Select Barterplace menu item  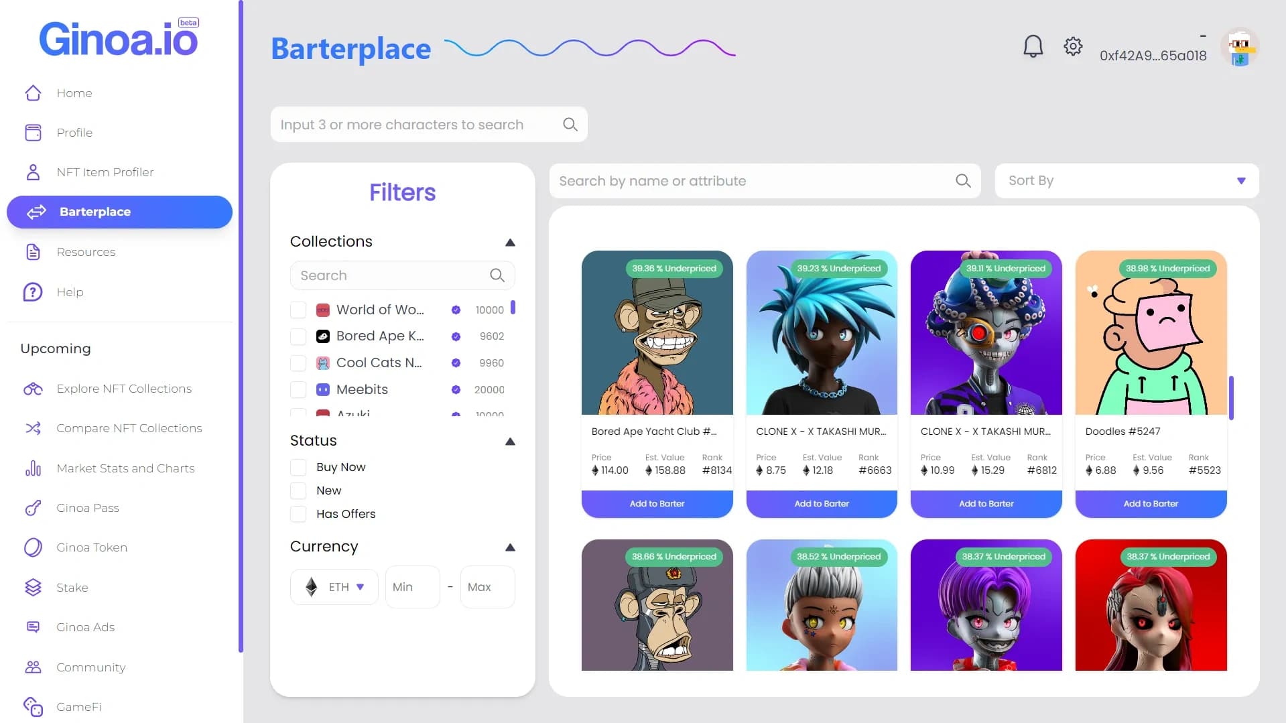tap(119, 212)
